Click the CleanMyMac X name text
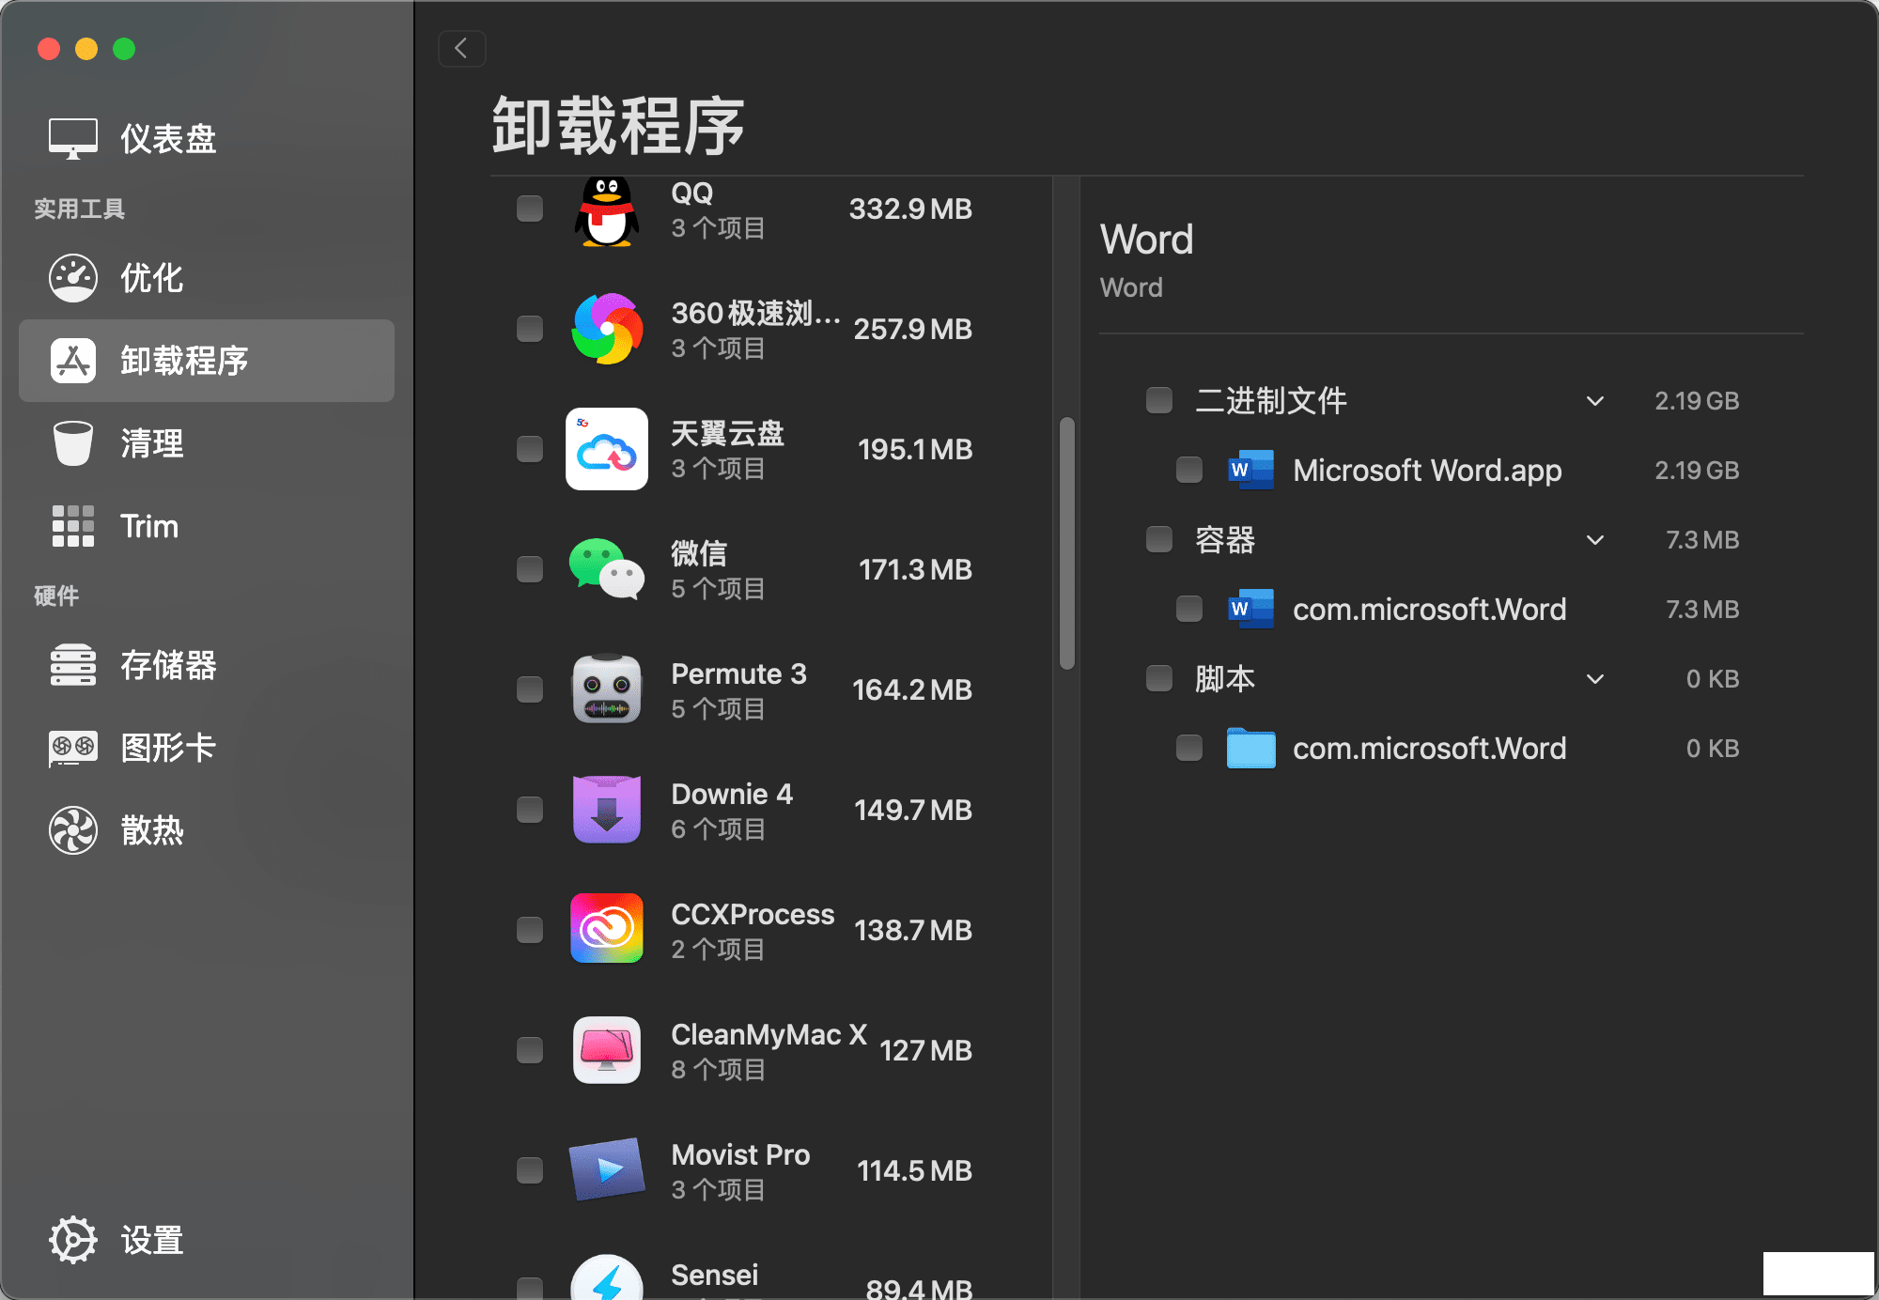The image size is (1879, 1300). (x=769, y=1034)
